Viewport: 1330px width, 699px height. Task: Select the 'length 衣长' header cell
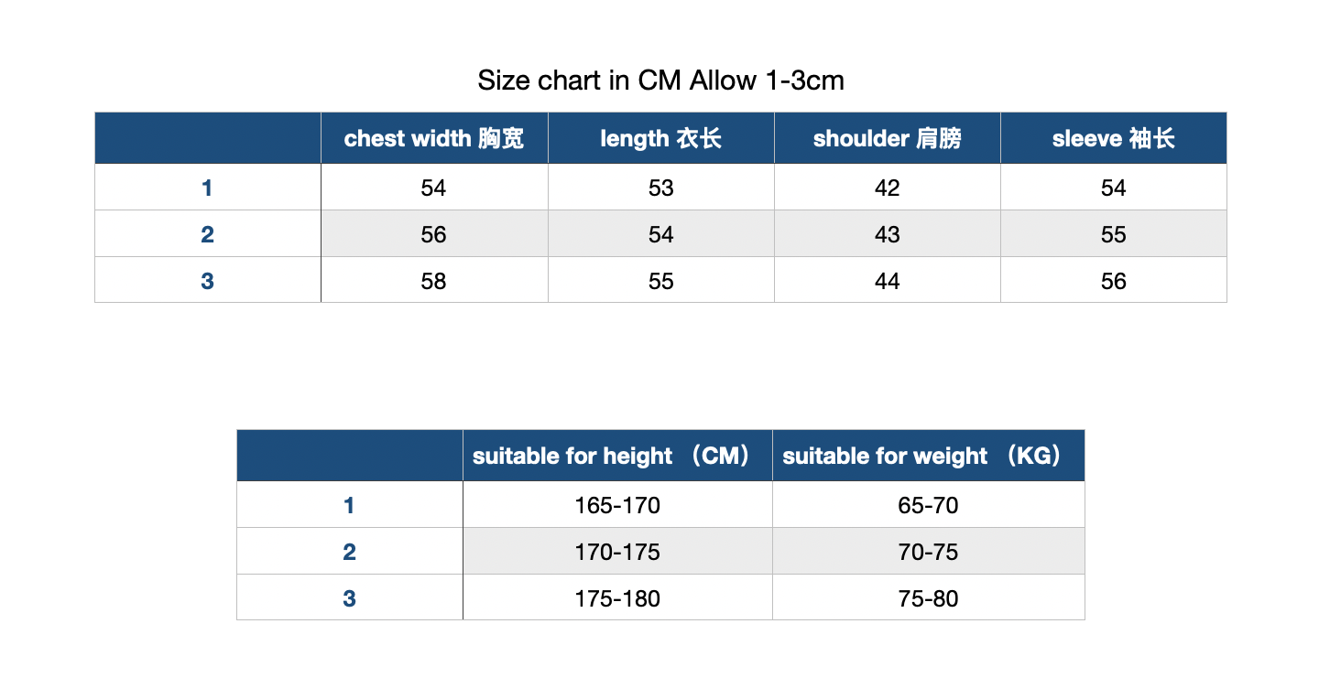(x=660, y=138)
